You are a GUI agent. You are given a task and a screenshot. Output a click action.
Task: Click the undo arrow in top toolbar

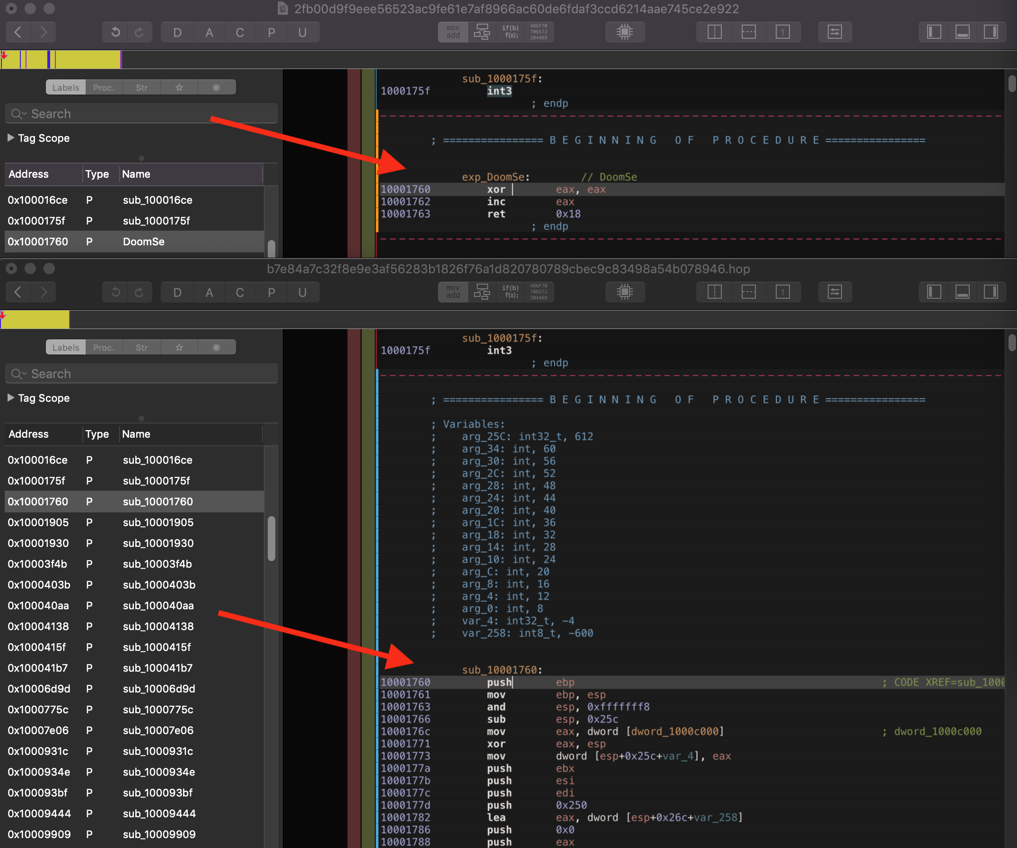(x=115, y=32)
